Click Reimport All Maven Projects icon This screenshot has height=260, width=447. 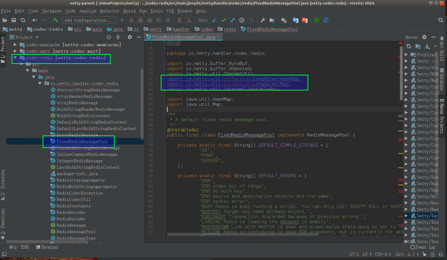coord(409,46)
